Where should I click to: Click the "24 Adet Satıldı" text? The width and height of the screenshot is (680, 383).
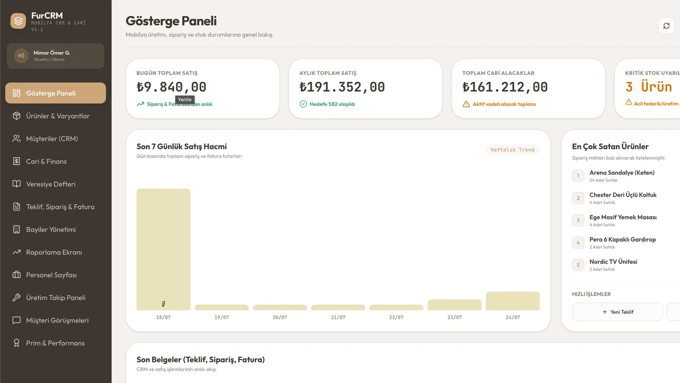603,180
